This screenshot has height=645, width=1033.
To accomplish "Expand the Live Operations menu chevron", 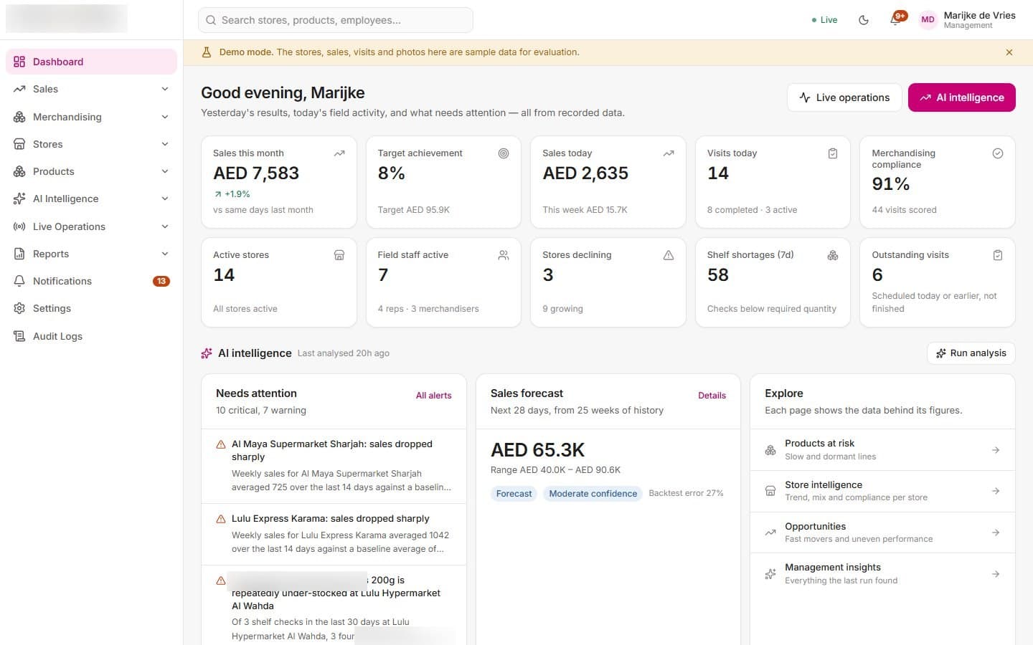I will tap(165, 226).
